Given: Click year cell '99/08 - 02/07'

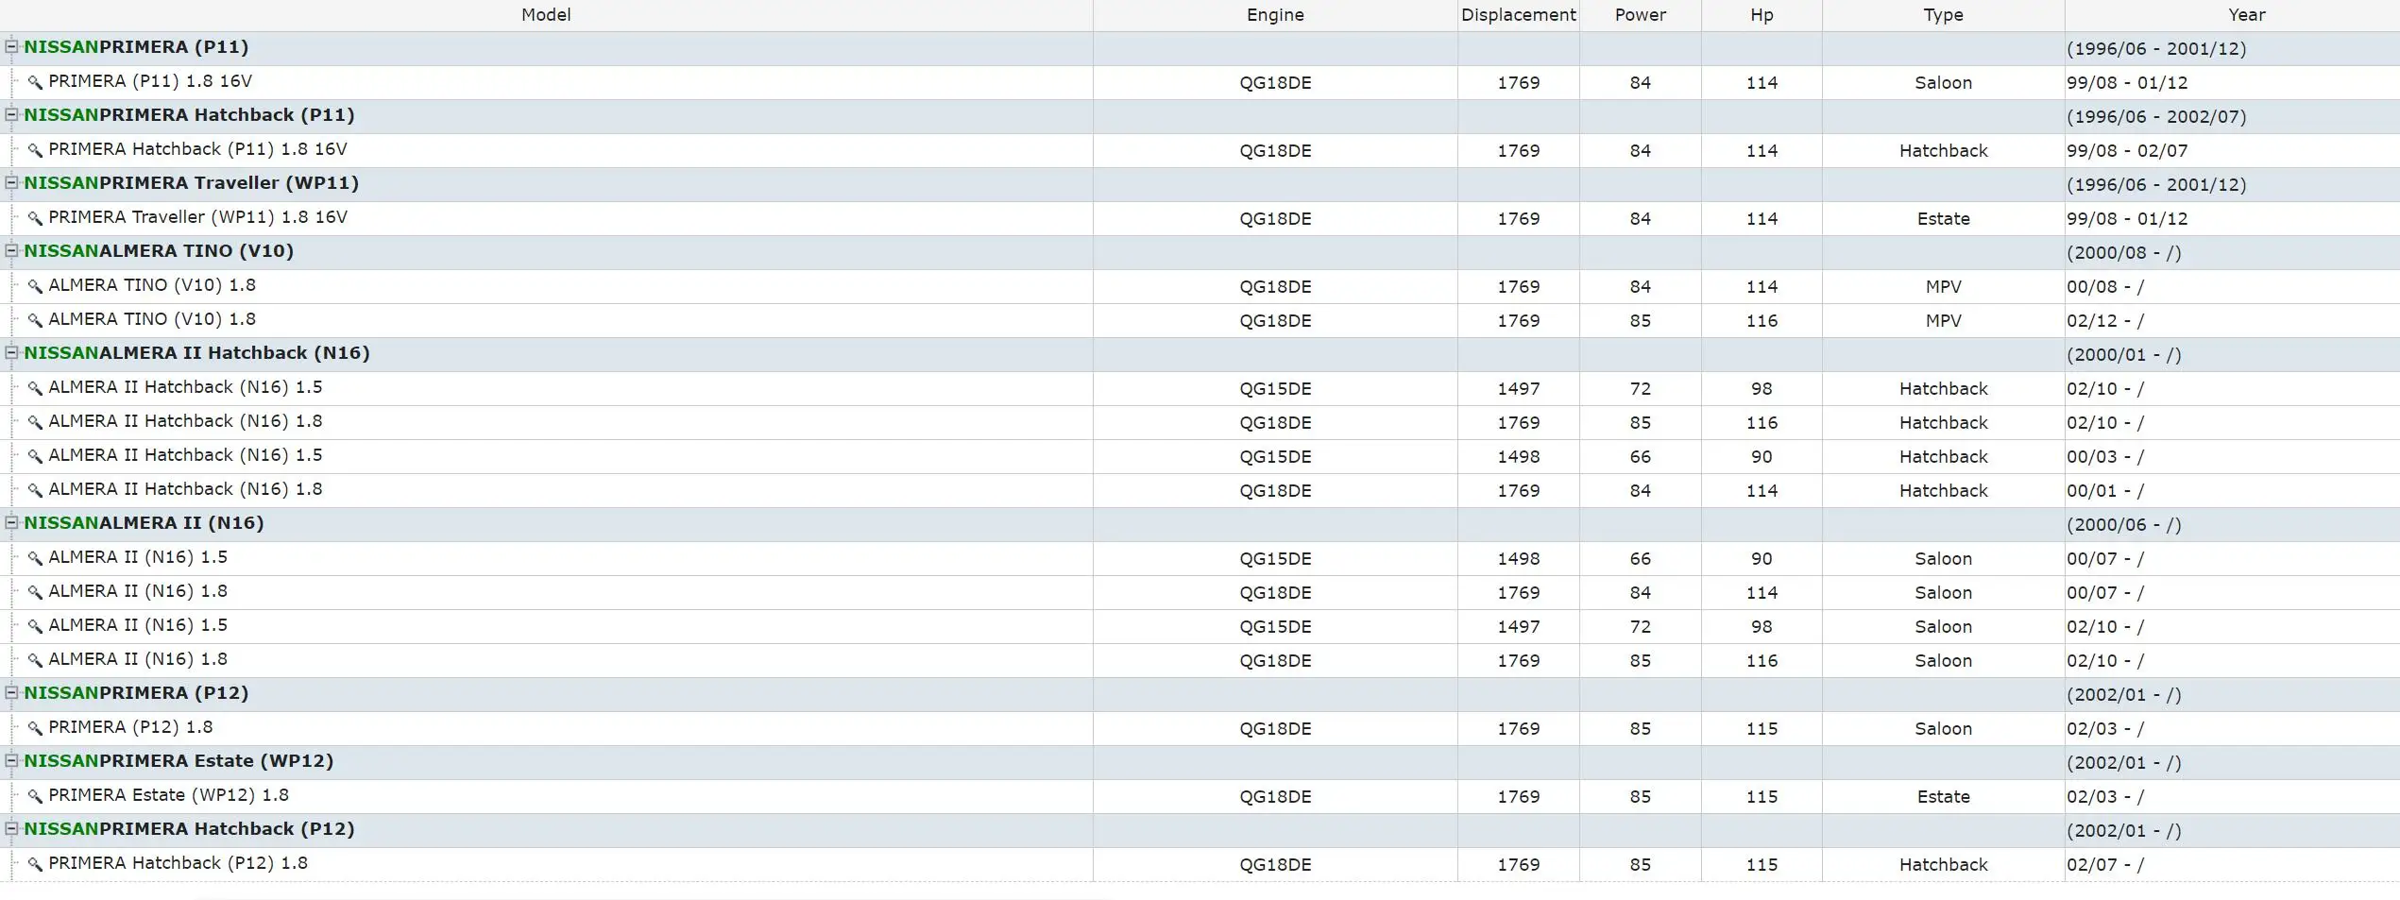Looking at the screenshot, I should (2127, 151).
